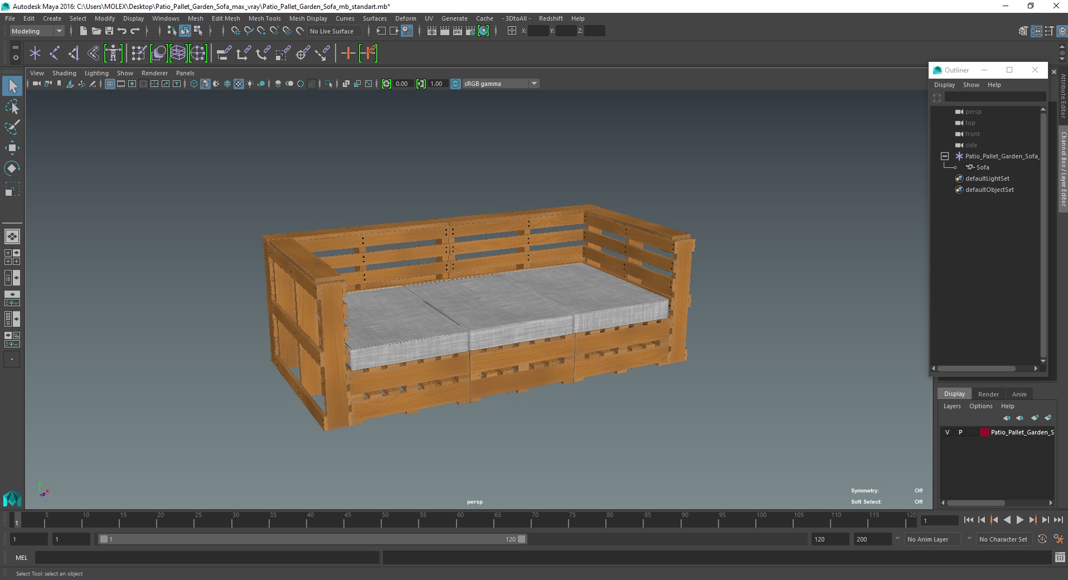Screen dimensions: 1068x580
Task: Open the layer editor Options menu
Action: [x=980, y=406]
